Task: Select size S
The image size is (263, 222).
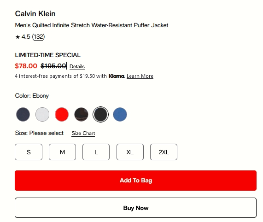Action: [x=29, y=152]
